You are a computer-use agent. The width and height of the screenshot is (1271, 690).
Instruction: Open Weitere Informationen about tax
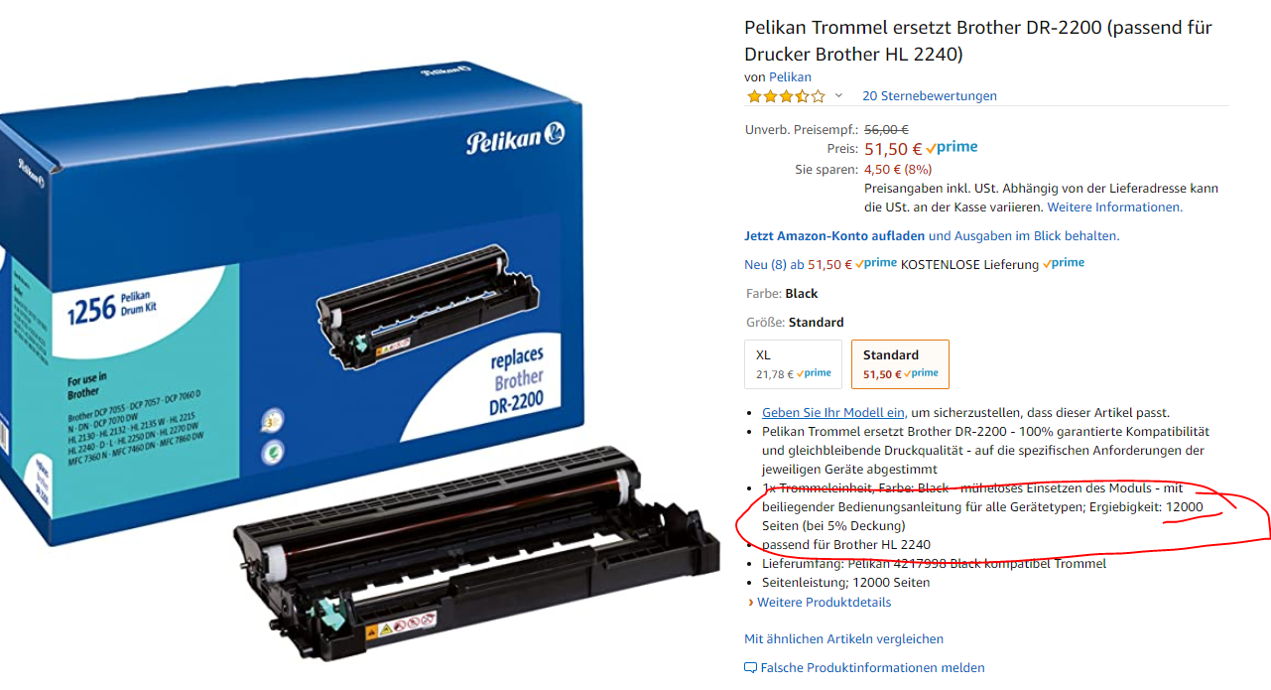click(1114, 207)
